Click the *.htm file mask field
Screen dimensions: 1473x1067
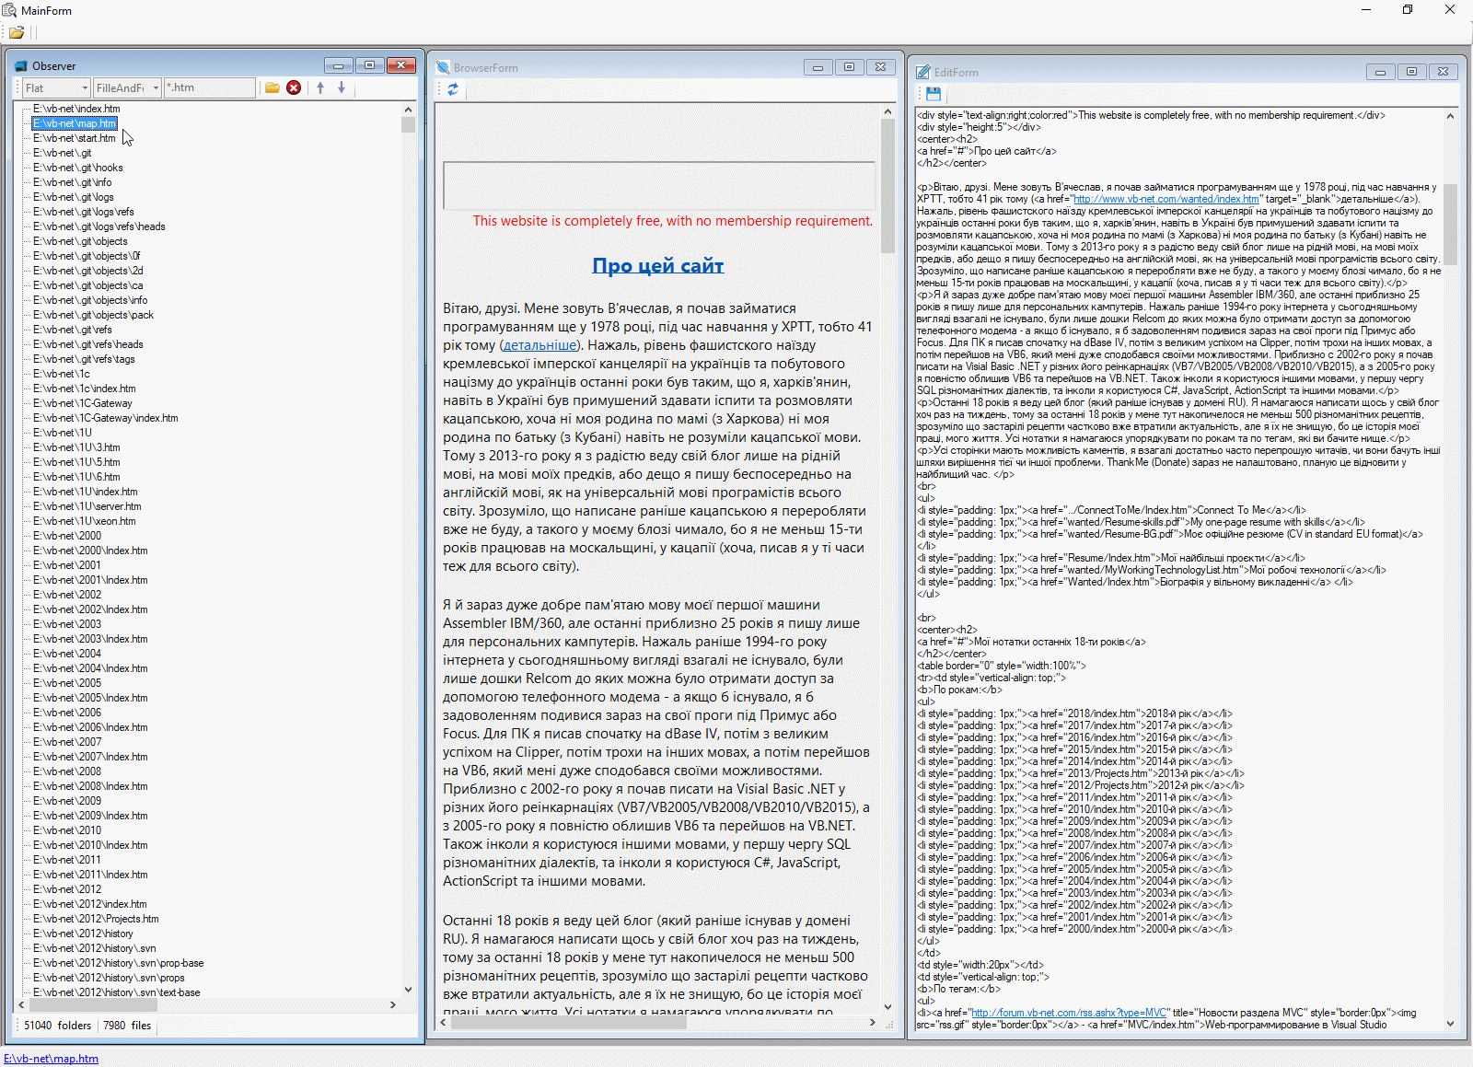[x=210, y=87]
